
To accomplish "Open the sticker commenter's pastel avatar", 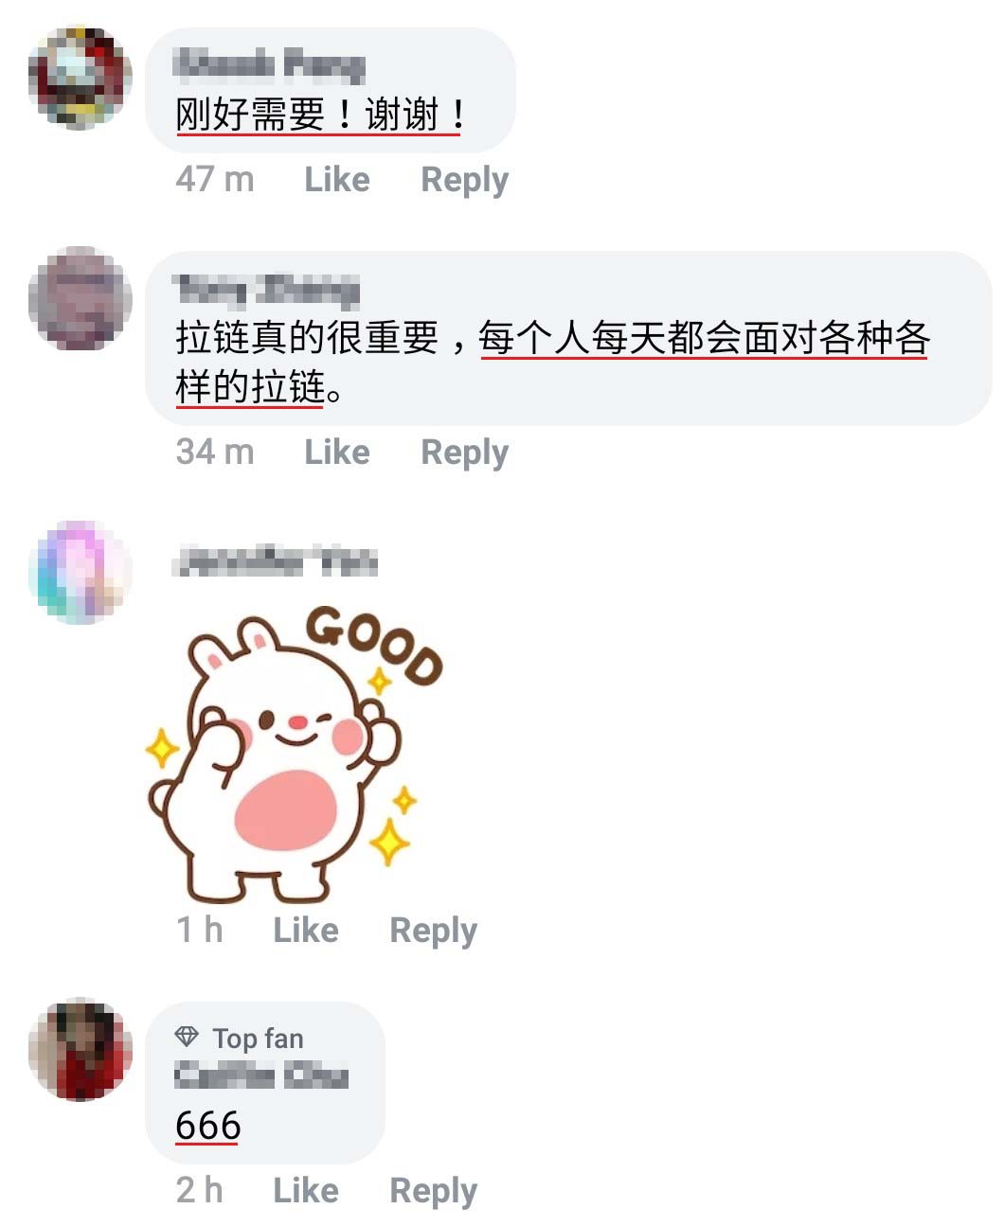I will (80, 572).
